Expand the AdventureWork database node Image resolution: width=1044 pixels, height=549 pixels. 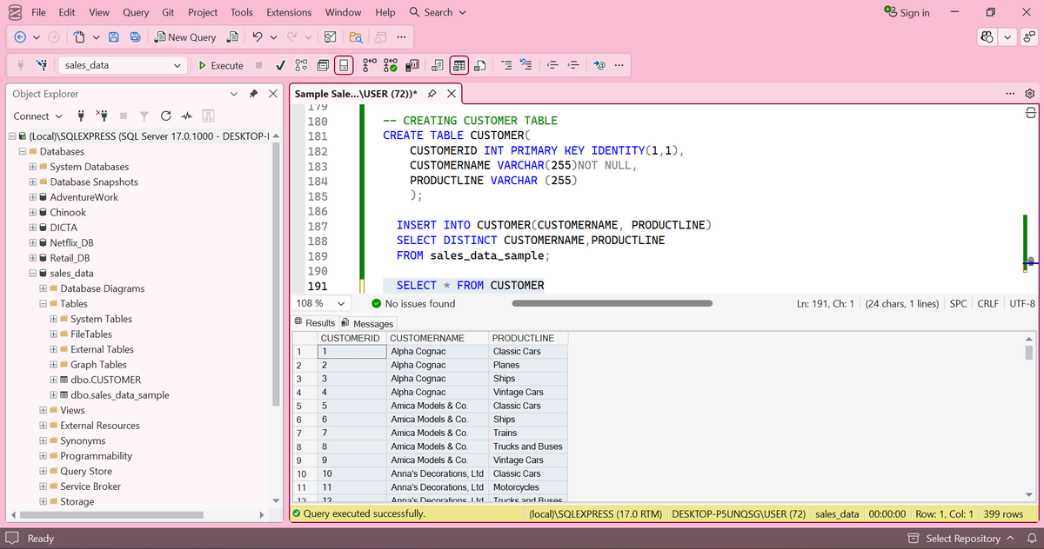pos(33,197)
